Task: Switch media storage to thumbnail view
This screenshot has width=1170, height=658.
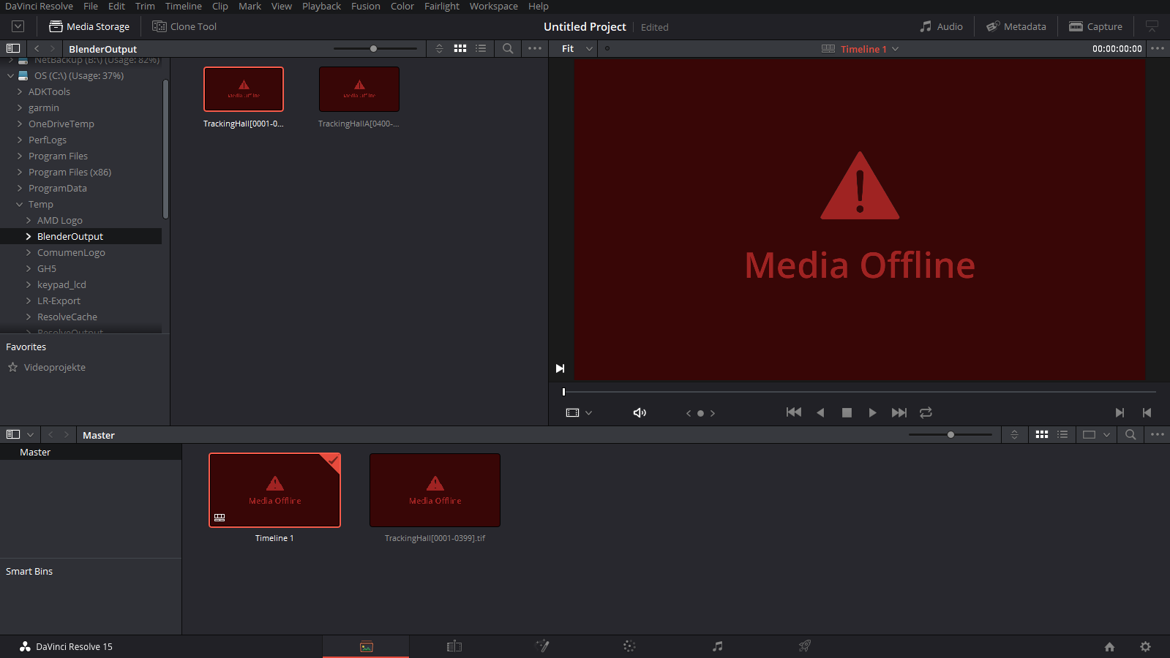Action: 460,49
